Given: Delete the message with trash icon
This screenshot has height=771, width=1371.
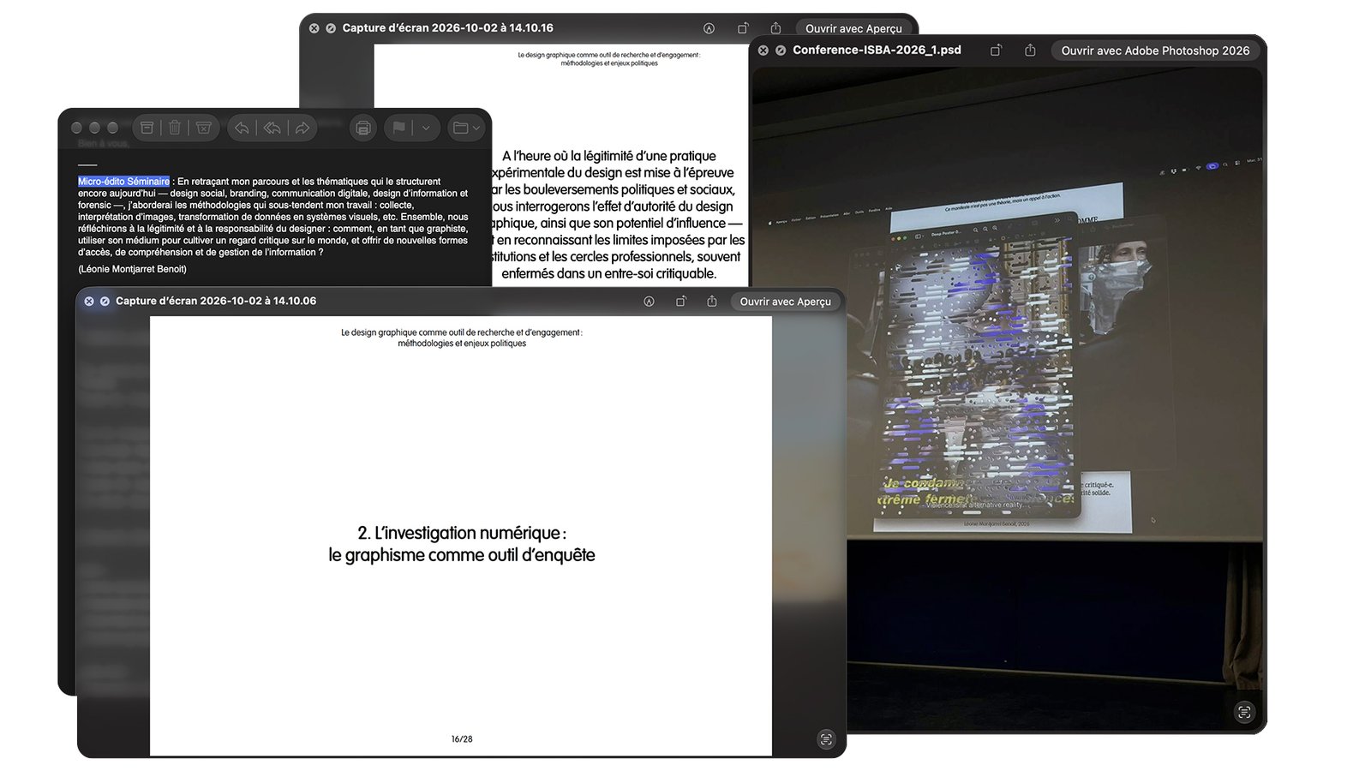Looking at the screenshot, I should pyautogui.click(x=175, y=128).
